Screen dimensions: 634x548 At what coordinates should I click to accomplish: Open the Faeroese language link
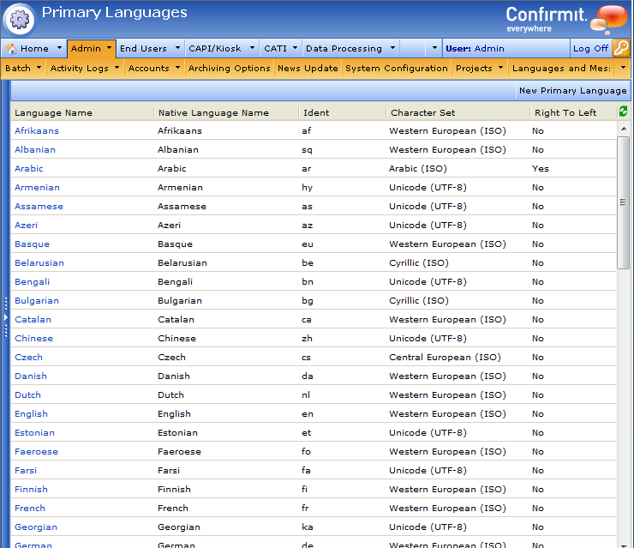(x=36, y=451)
